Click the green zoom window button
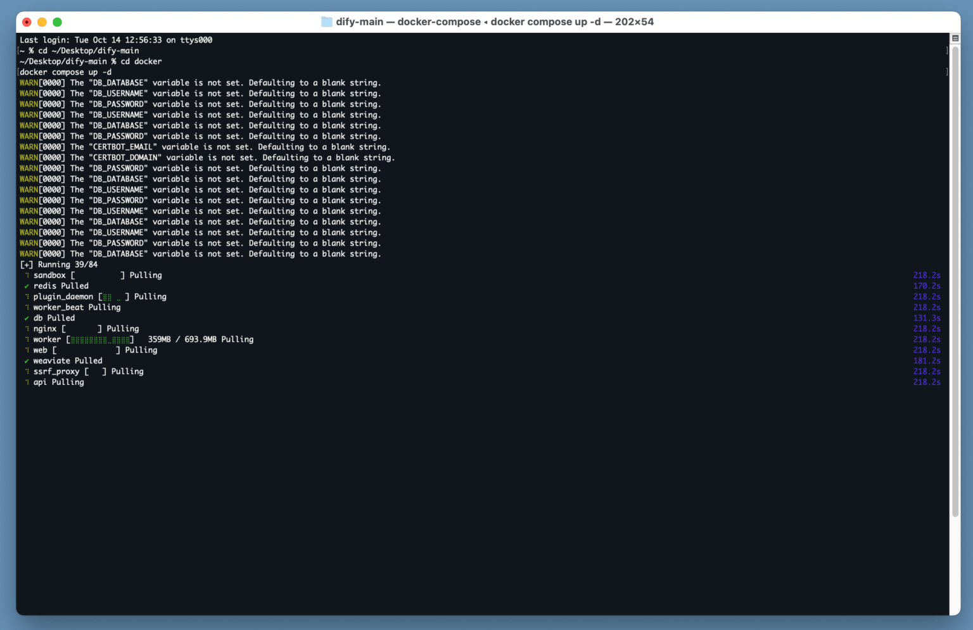This screenshot has height=630, width=973. [57, 22]
